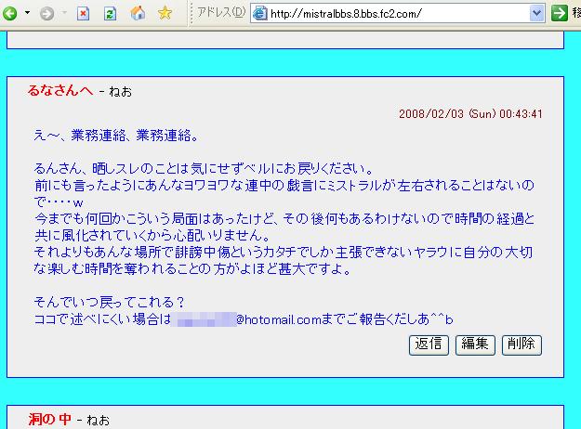This screenshot has height=429, width=581.
Task: Click the 返信 reply button
Action: [x=429, y=344]
